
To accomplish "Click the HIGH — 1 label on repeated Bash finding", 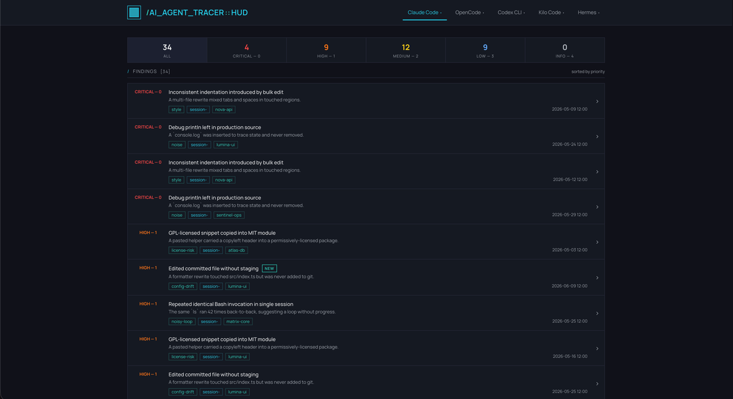I will click(x=148, y=304).
